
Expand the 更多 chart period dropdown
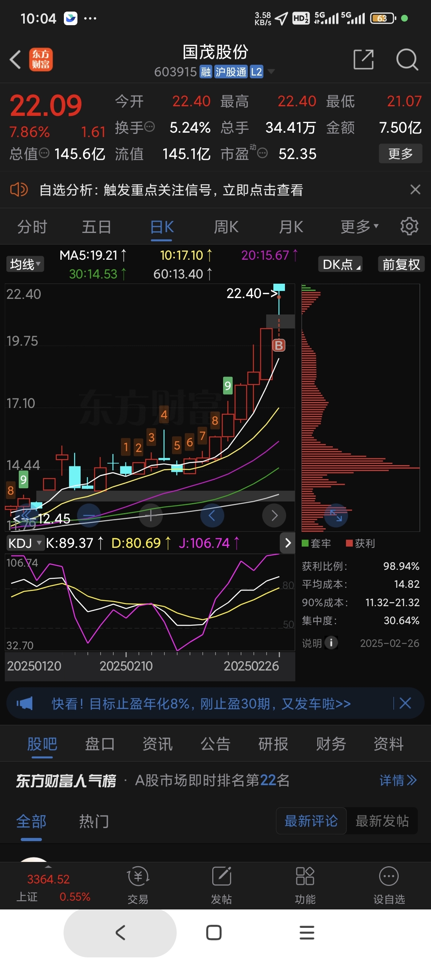coord(359,227)
